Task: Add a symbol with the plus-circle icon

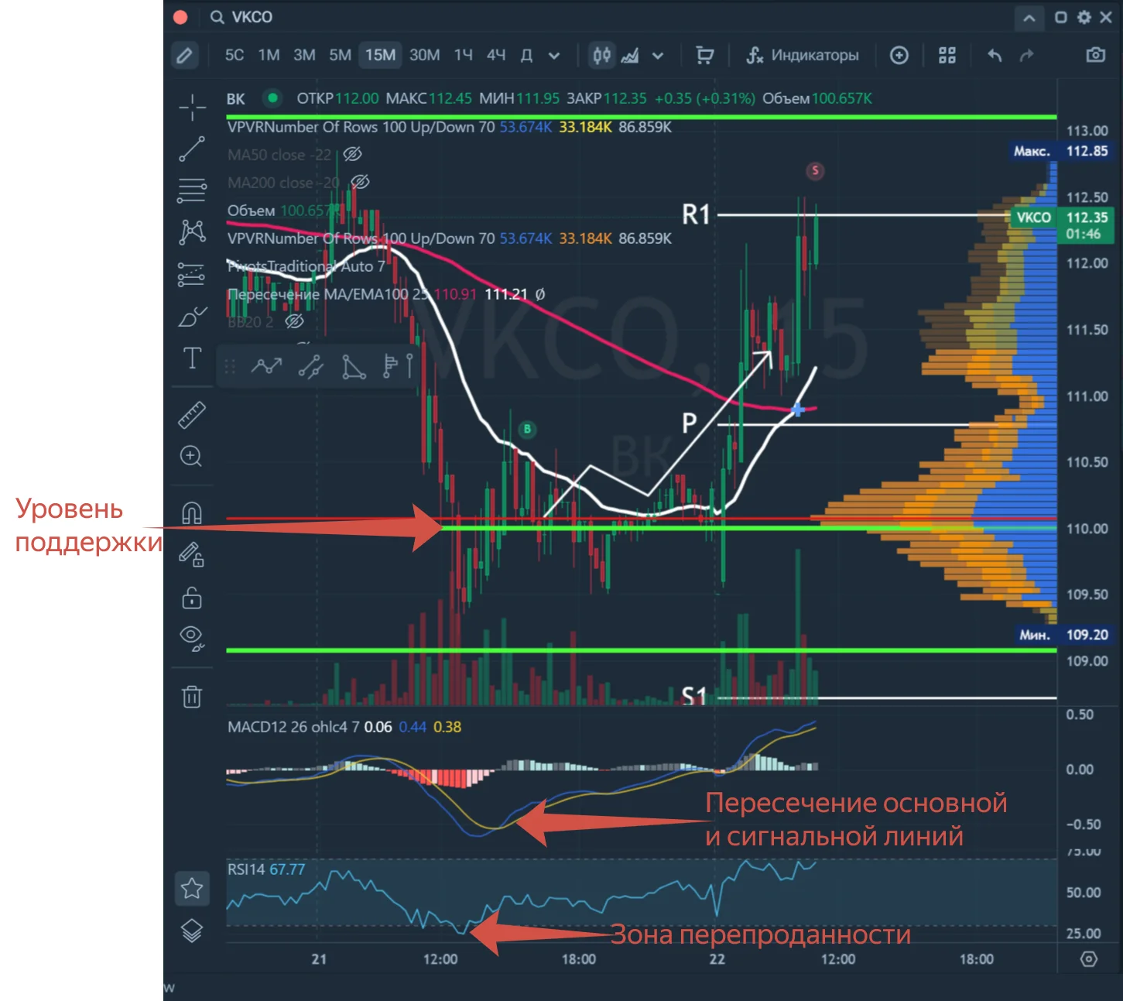Action: click(899, 55)
